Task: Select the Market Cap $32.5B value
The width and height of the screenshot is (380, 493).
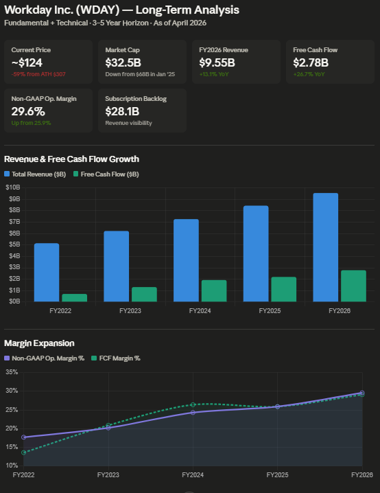Action: [123, 62]
